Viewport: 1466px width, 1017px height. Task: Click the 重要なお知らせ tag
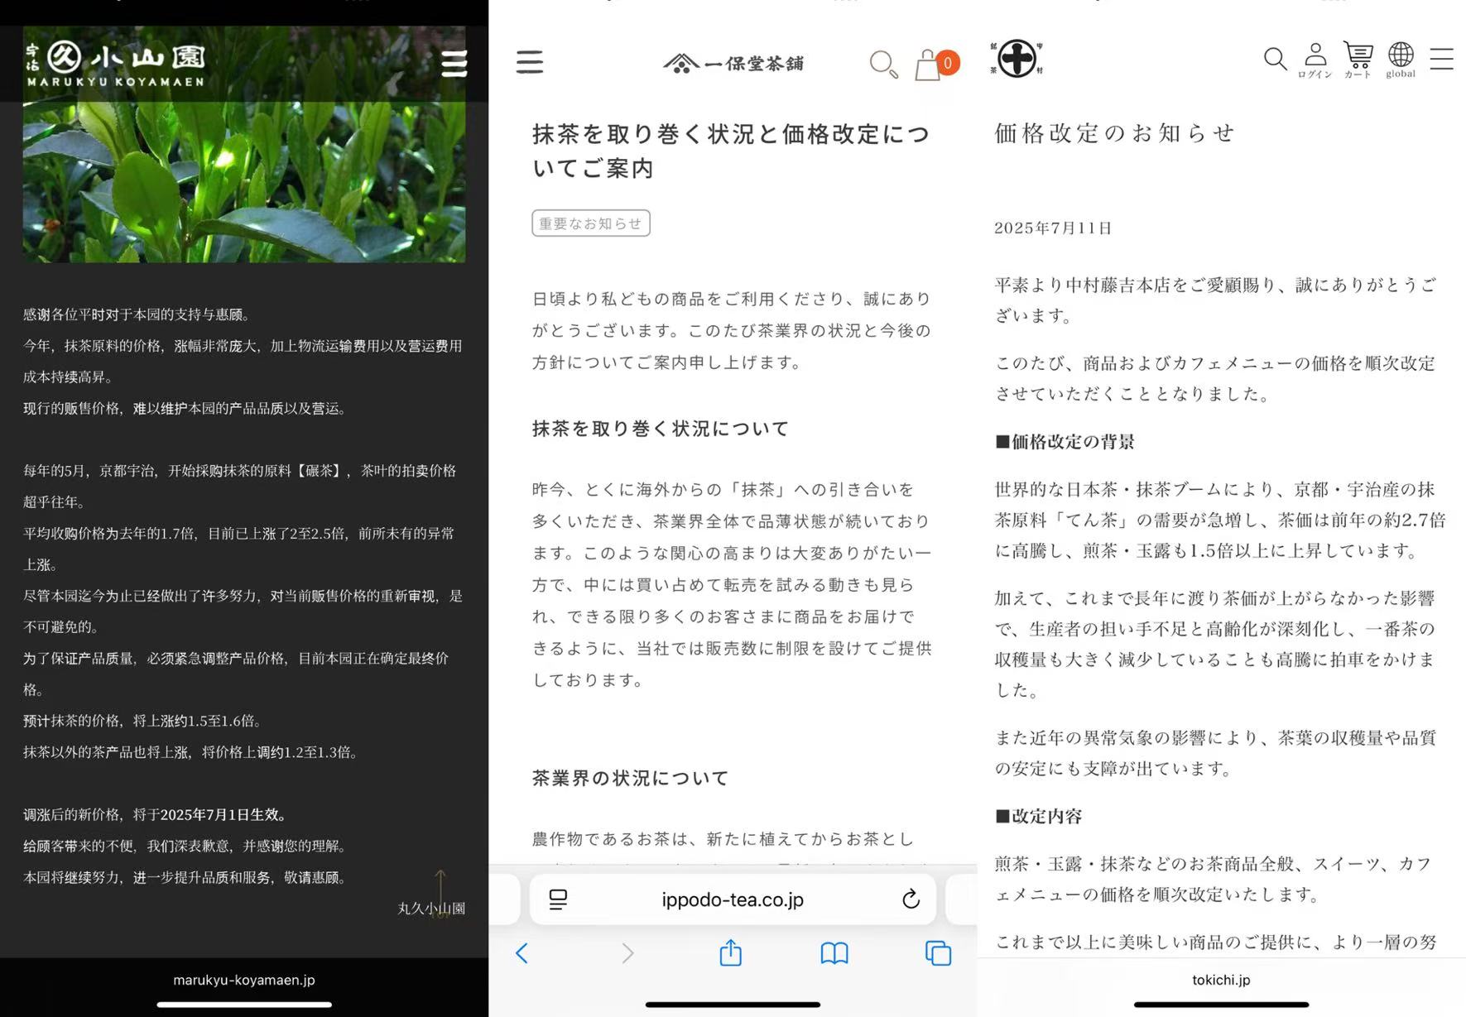point(591,223)
